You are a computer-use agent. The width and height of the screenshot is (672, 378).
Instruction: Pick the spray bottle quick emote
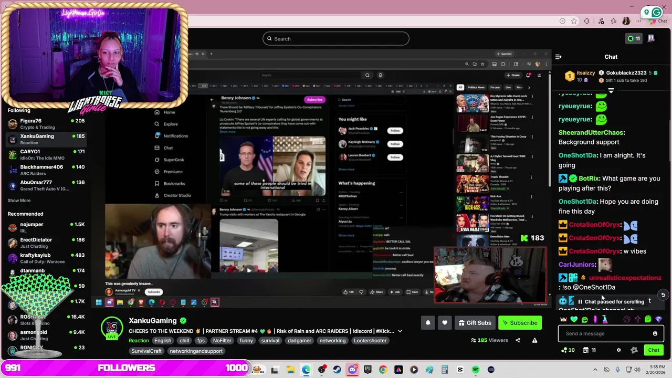605,319
